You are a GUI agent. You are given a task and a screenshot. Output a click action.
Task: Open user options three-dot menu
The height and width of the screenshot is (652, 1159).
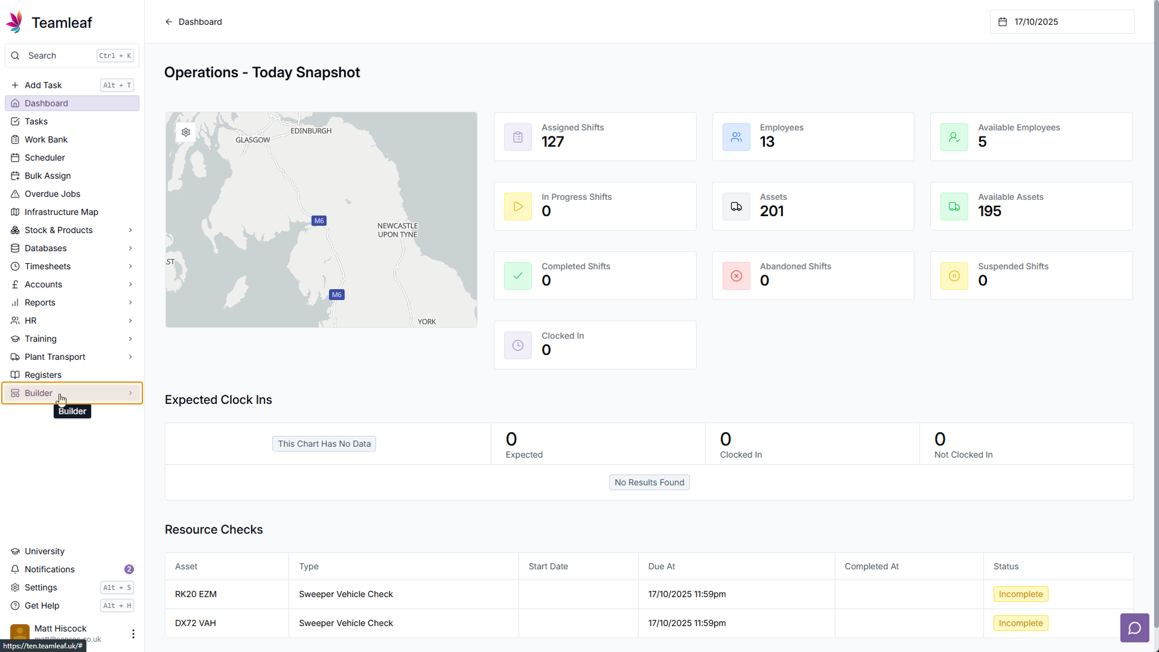point(133,633)
